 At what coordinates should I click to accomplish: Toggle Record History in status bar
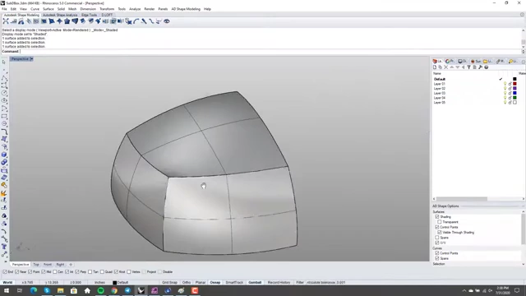pos(279,283)
